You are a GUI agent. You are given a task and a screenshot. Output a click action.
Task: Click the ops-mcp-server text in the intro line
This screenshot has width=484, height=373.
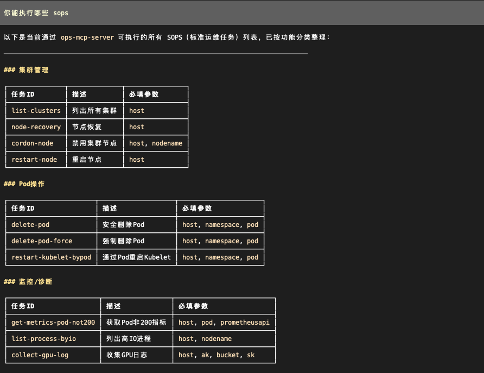(87, 37)
